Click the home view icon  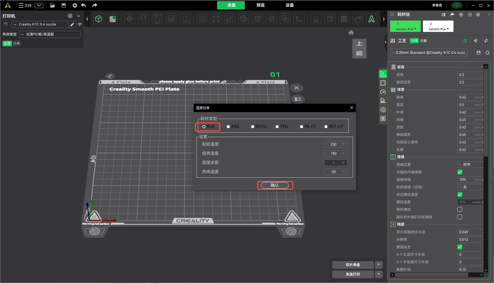click(x=351, y=32)
